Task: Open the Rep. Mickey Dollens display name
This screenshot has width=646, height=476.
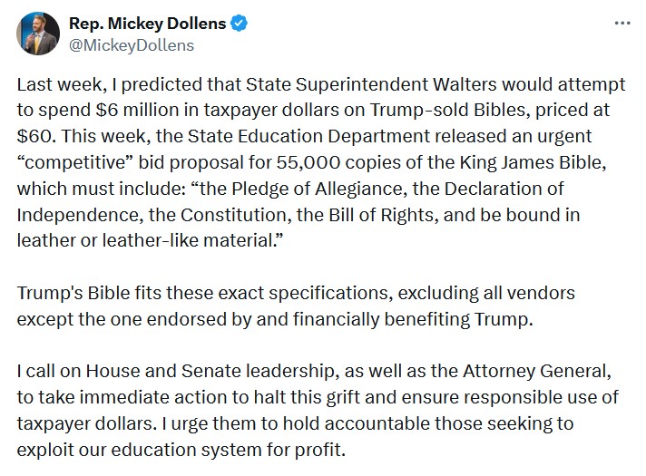Action: coord(148,24)
